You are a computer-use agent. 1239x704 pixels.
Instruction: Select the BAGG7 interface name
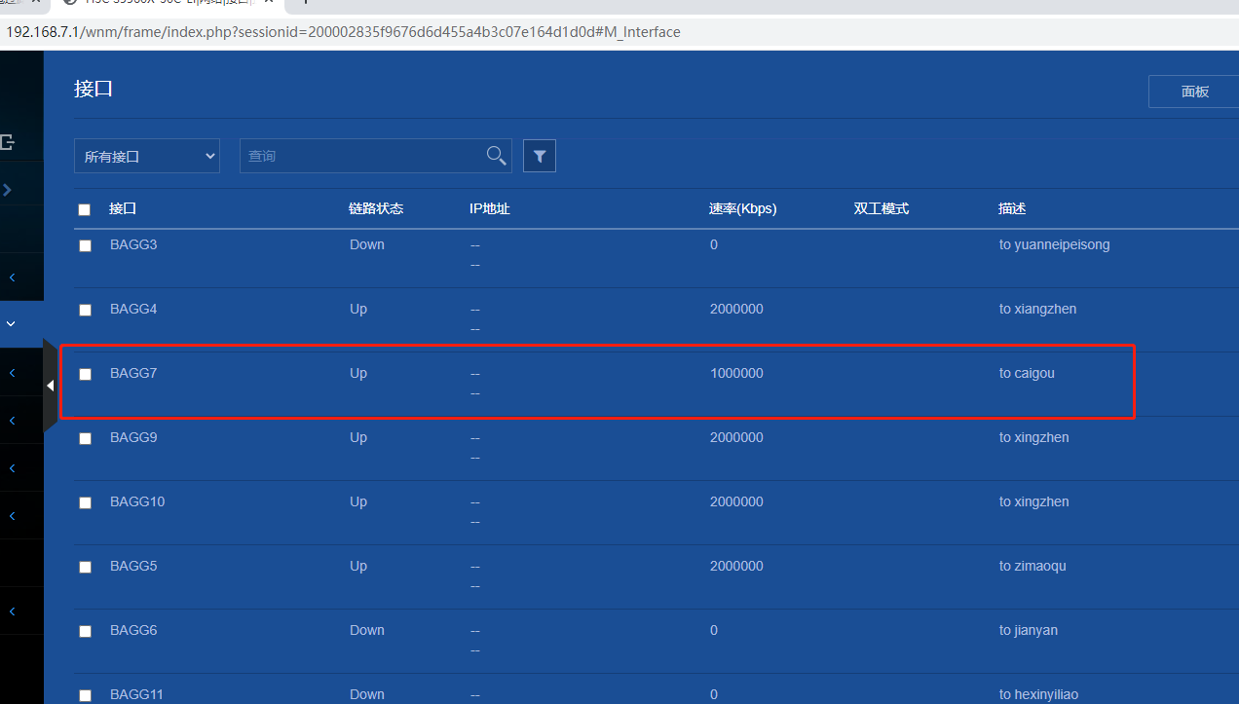[x=133, y=373]
